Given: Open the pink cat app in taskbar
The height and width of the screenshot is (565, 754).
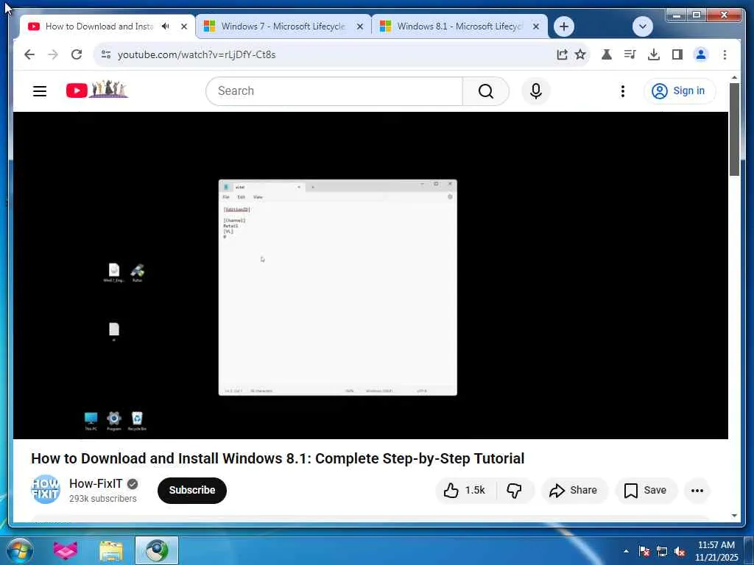Looking at the screenshot, I should click(x=65, y=550).
